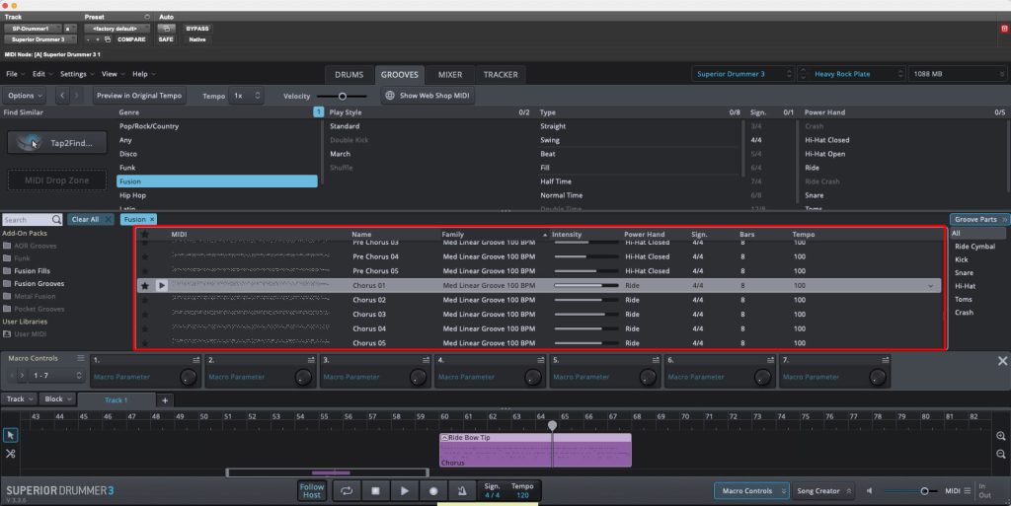Toggle the Follow Host button
The image size is (1011, 506).
312,490
